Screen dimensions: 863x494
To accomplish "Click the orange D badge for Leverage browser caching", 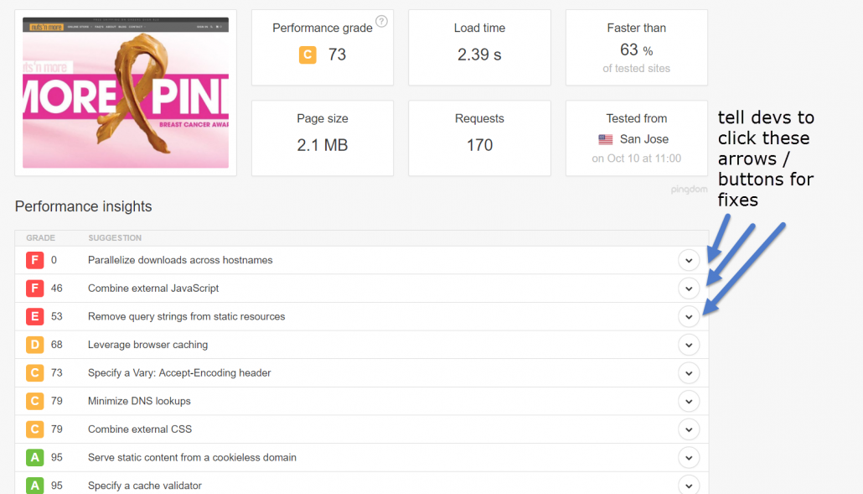I will click(x=34, y=345).
